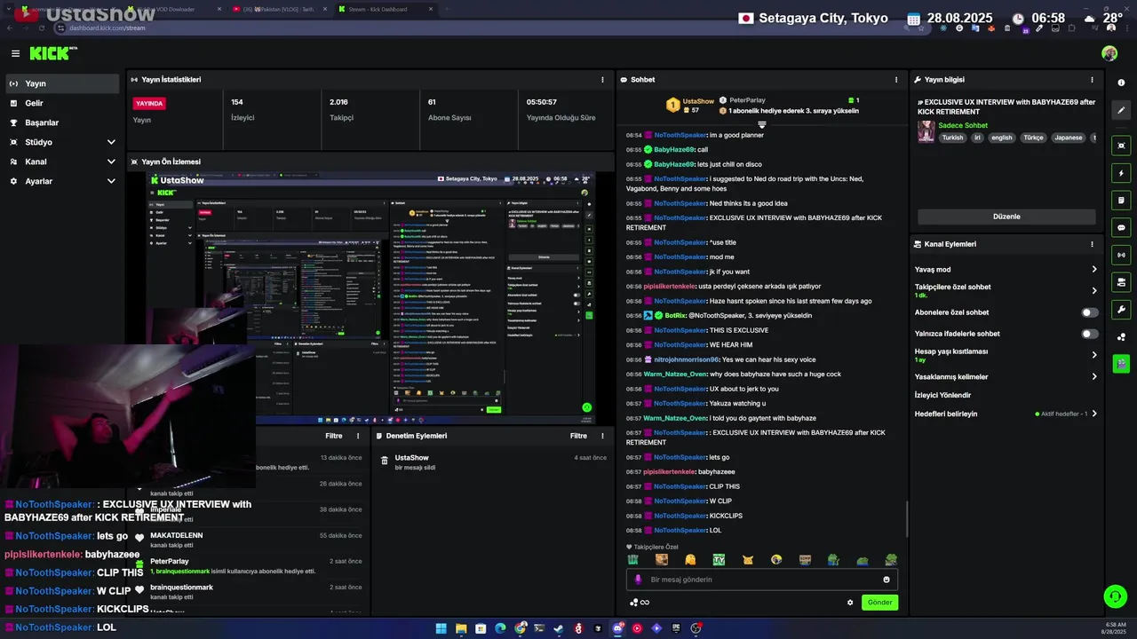The width and height of the screenshot is (1137, 639).
Task: Click the stream category thumbnail
Action: point(926,131)
